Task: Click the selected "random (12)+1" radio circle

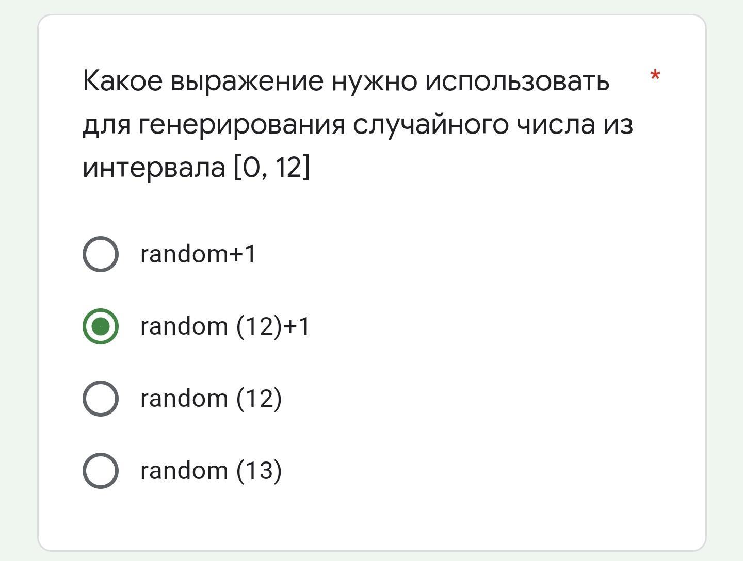Action: [101, 326]
